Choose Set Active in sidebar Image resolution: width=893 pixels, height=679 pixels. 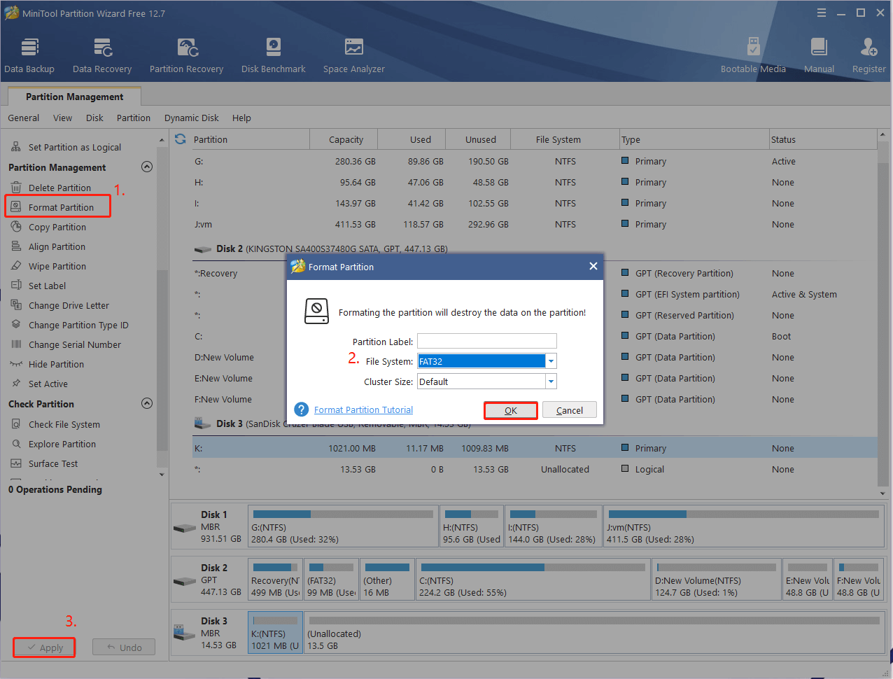coord(48,384)
